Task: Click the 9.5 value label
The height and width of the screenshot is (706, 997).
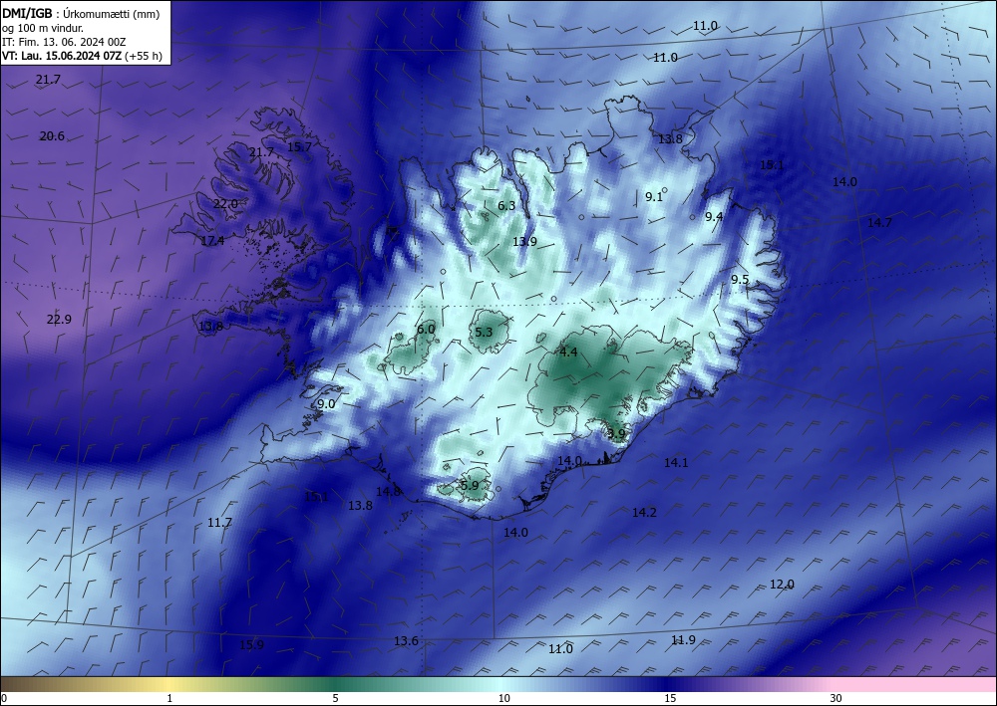Action: coord(740,280)
